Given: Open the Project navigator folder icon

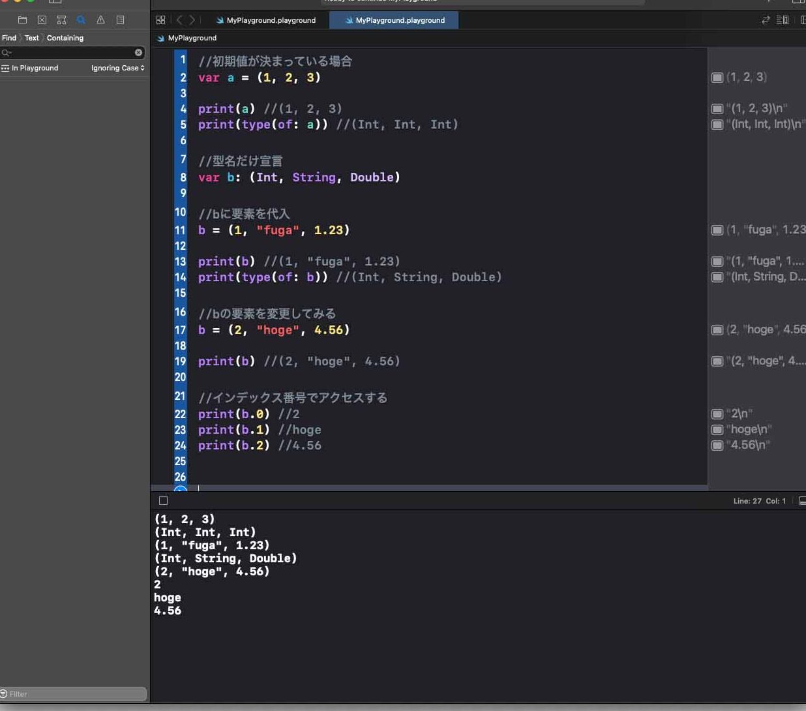Looking at the screenshot, I should tap(22, 20).
